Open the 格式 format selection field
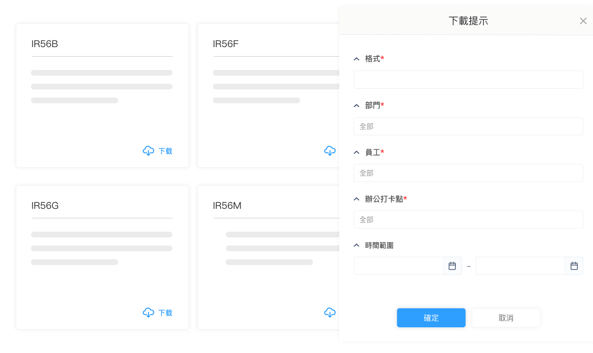 tap(468, 79)
